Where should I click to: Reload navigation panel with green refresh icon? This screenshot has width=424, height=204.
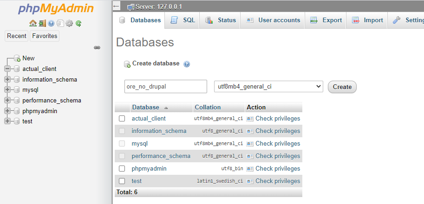click(x=78, y=23)
